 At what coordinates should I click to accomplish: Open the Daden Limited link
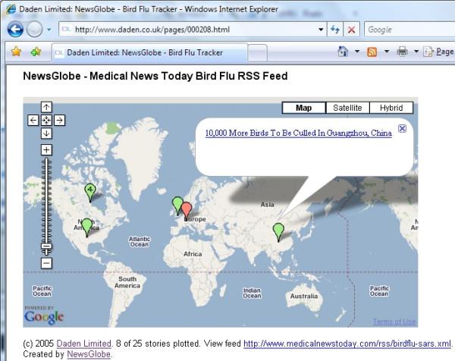click(x=84, y=344)
